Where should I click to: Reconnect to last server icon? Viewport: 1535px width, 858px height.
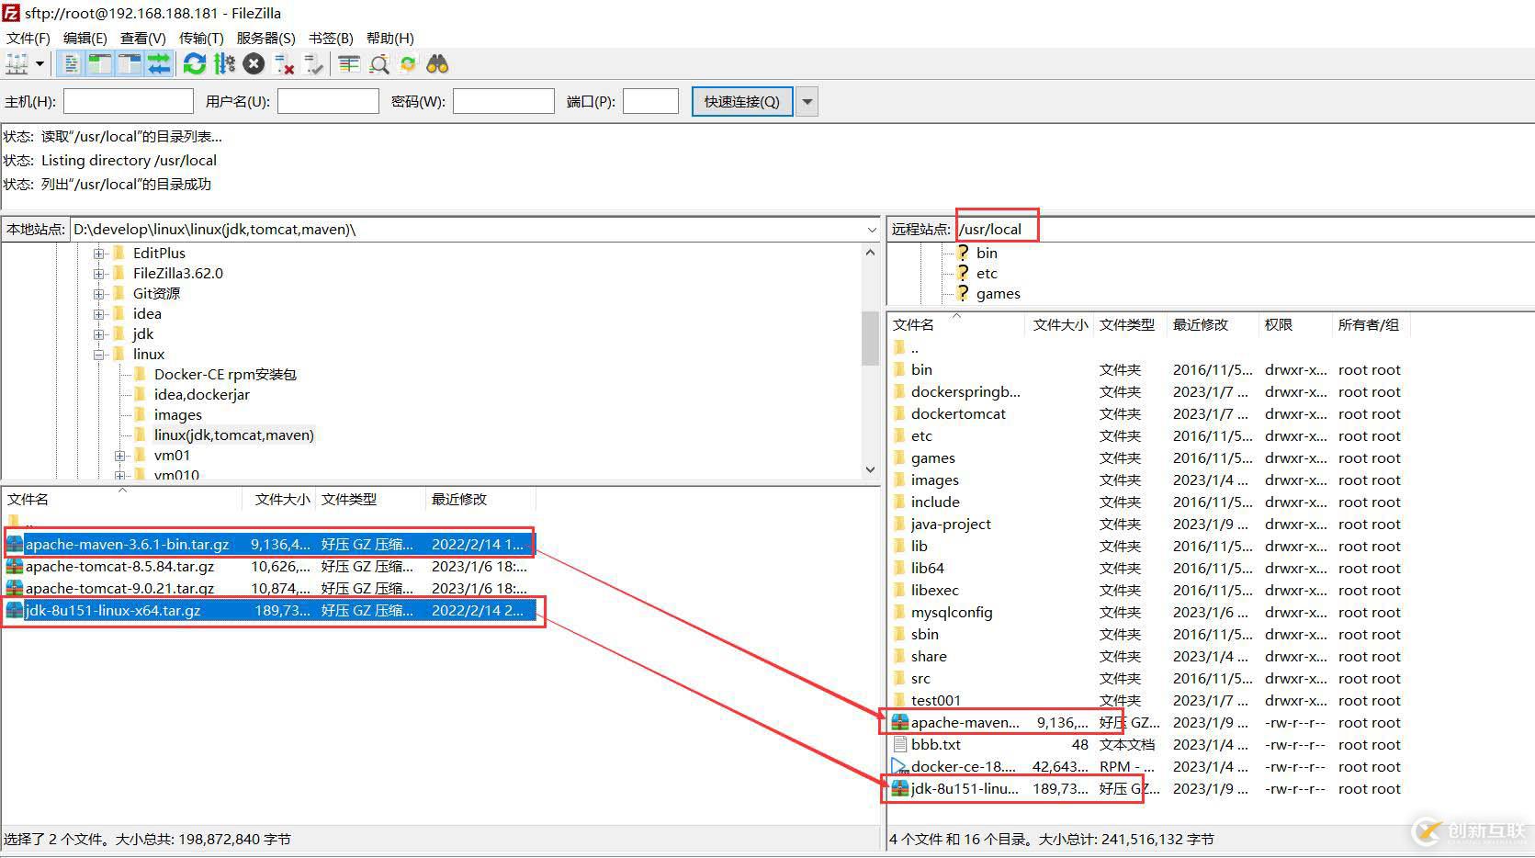314,64
